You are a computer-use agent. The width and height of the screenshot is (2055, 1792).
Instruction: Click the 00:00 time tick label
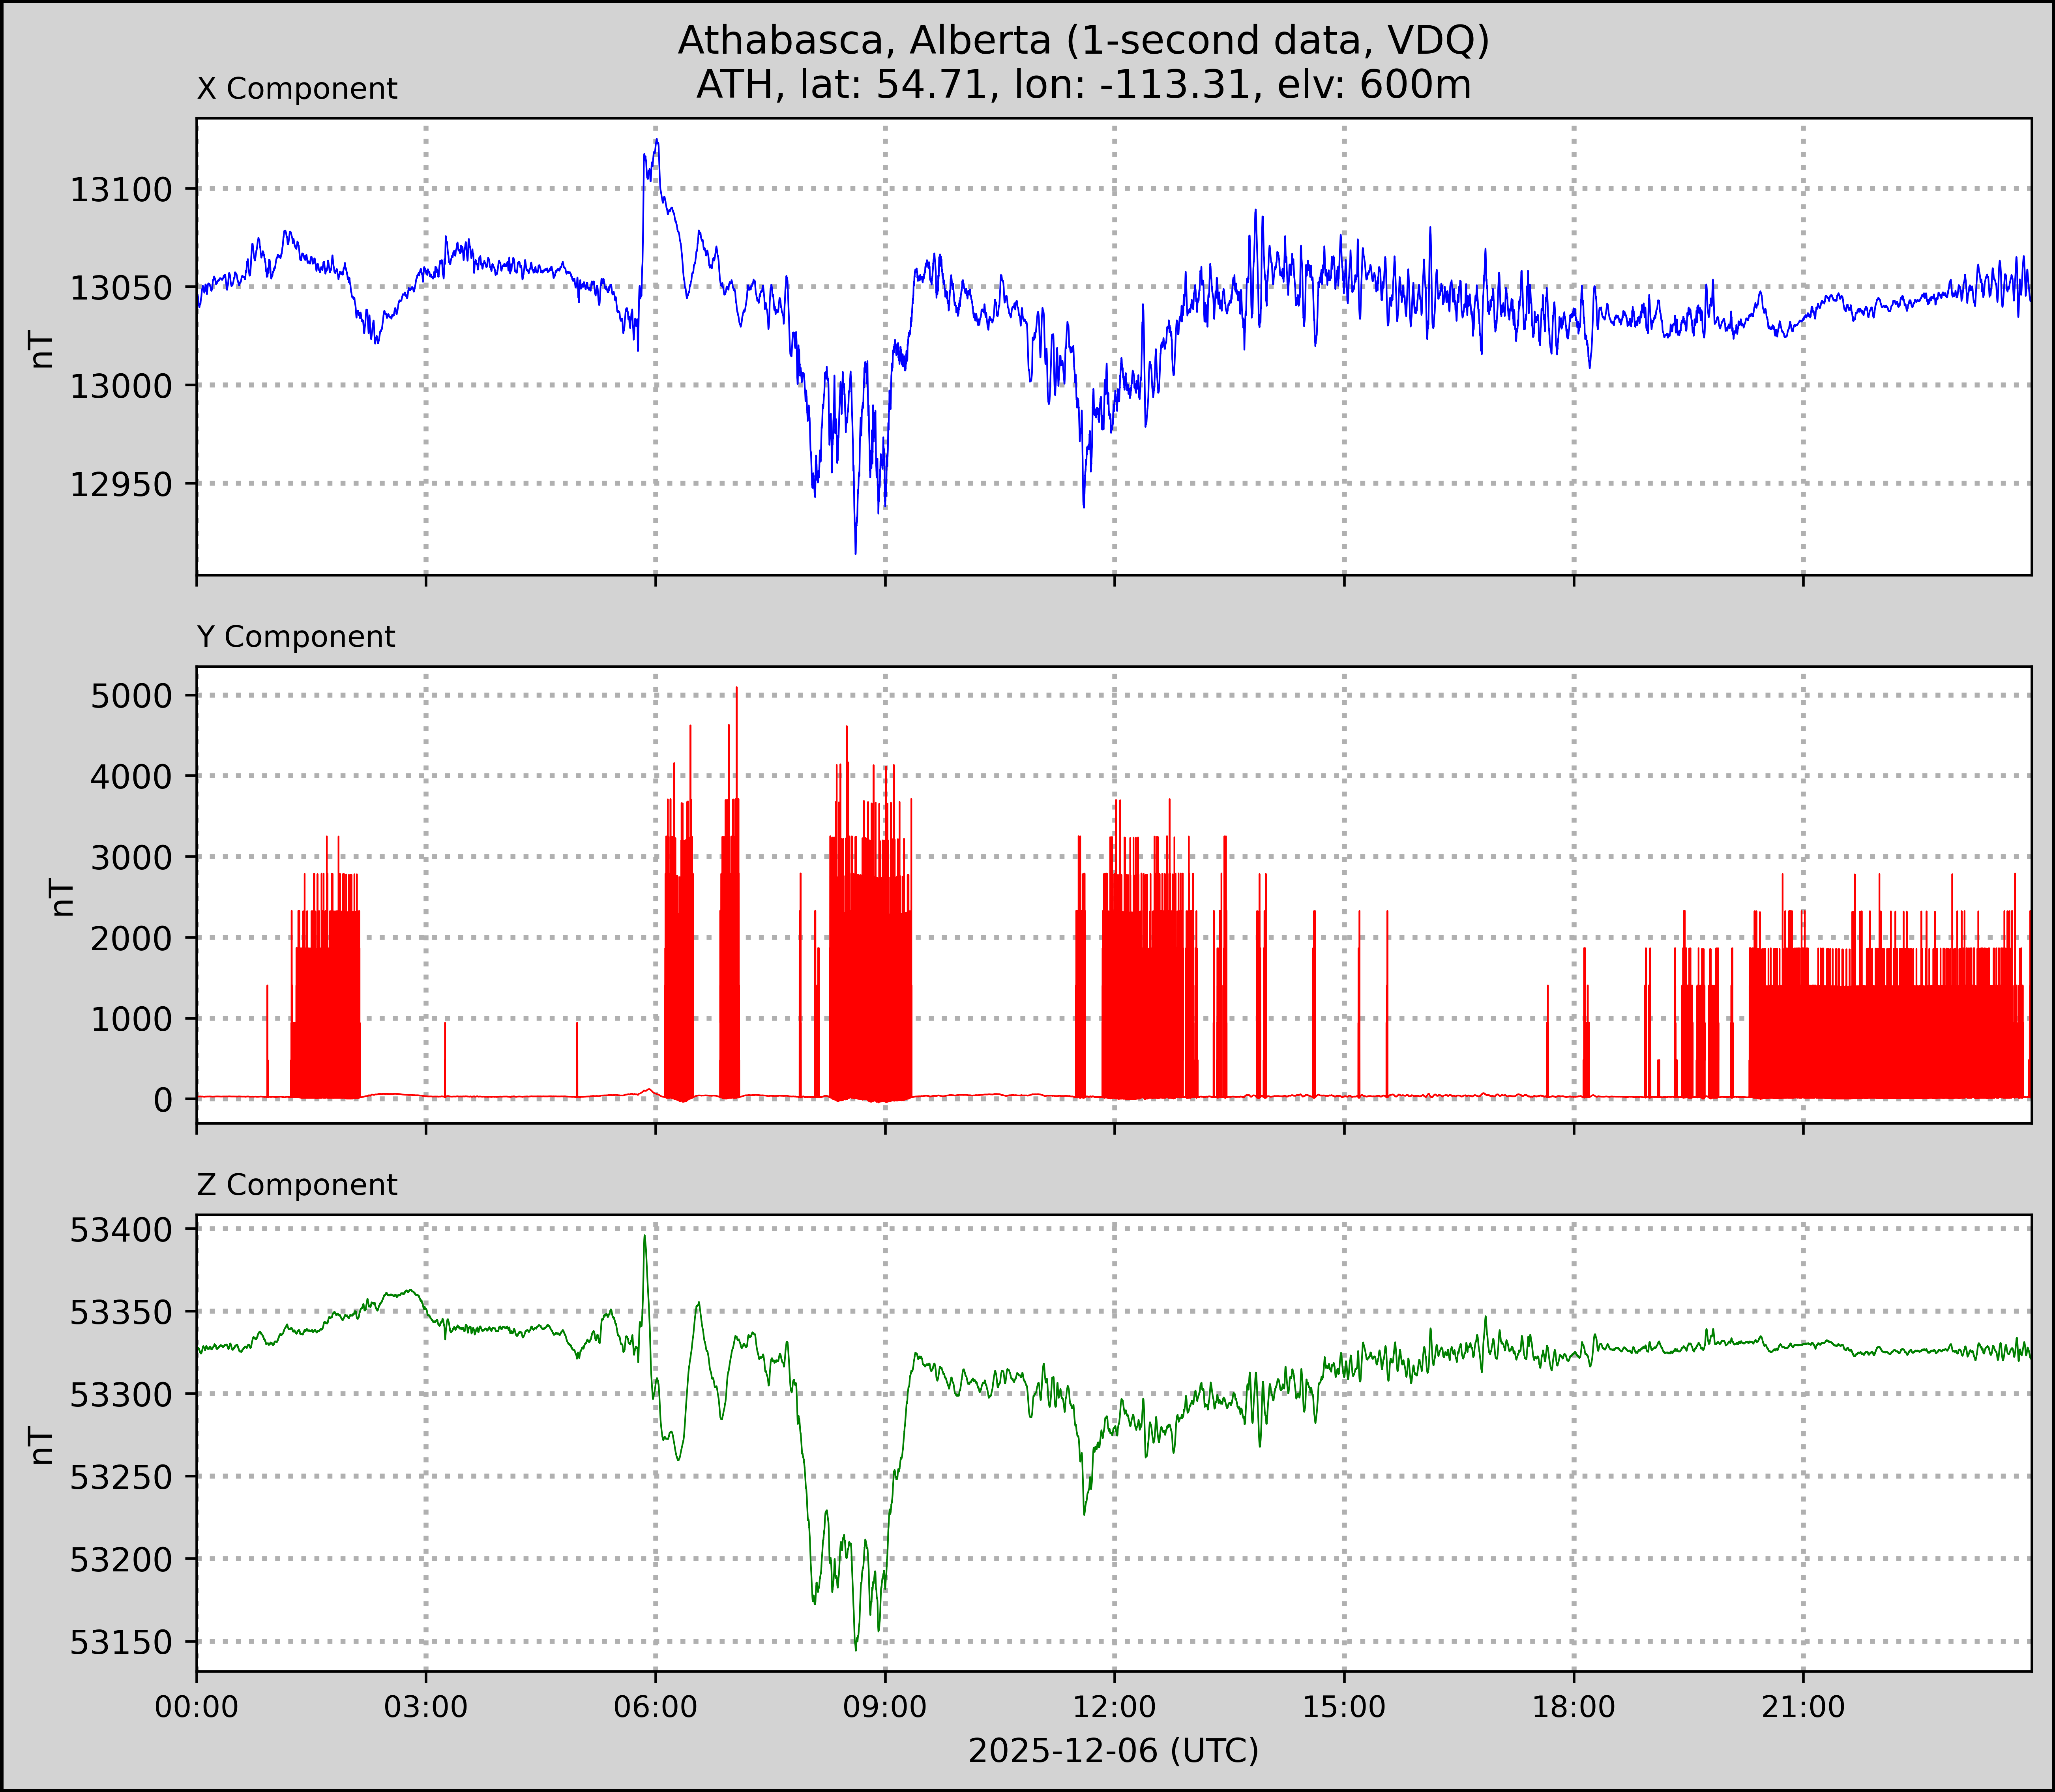coord(197,1706)
